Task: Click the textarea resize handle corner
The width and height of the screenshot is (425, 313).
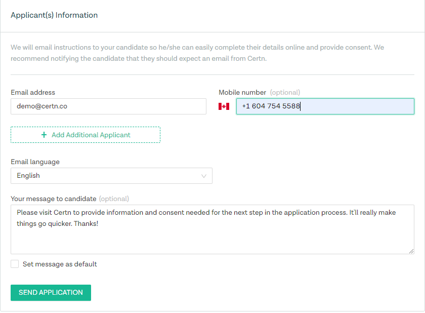Action: coord(411,251)
